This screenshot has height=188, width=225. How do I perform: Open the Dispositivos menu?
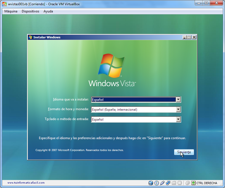point(30,11)
